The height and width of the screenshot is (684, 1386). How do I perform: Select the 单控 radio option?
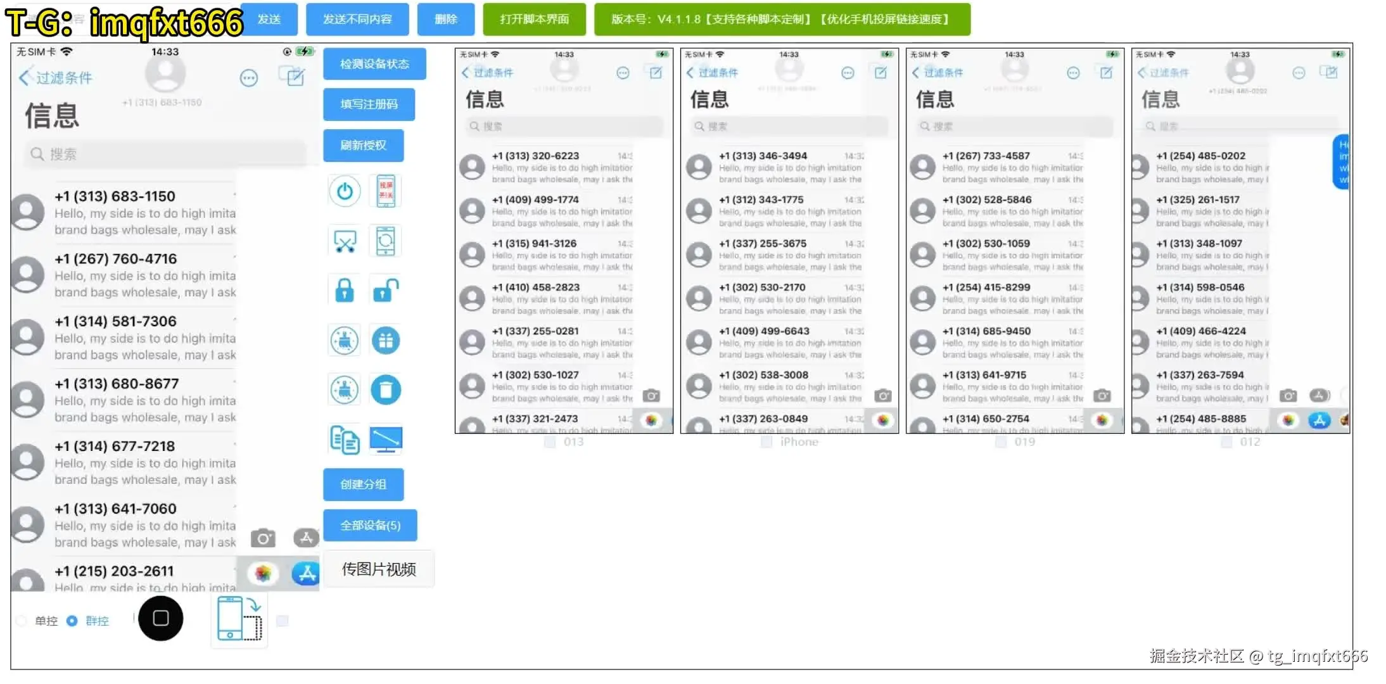[22, 621]
